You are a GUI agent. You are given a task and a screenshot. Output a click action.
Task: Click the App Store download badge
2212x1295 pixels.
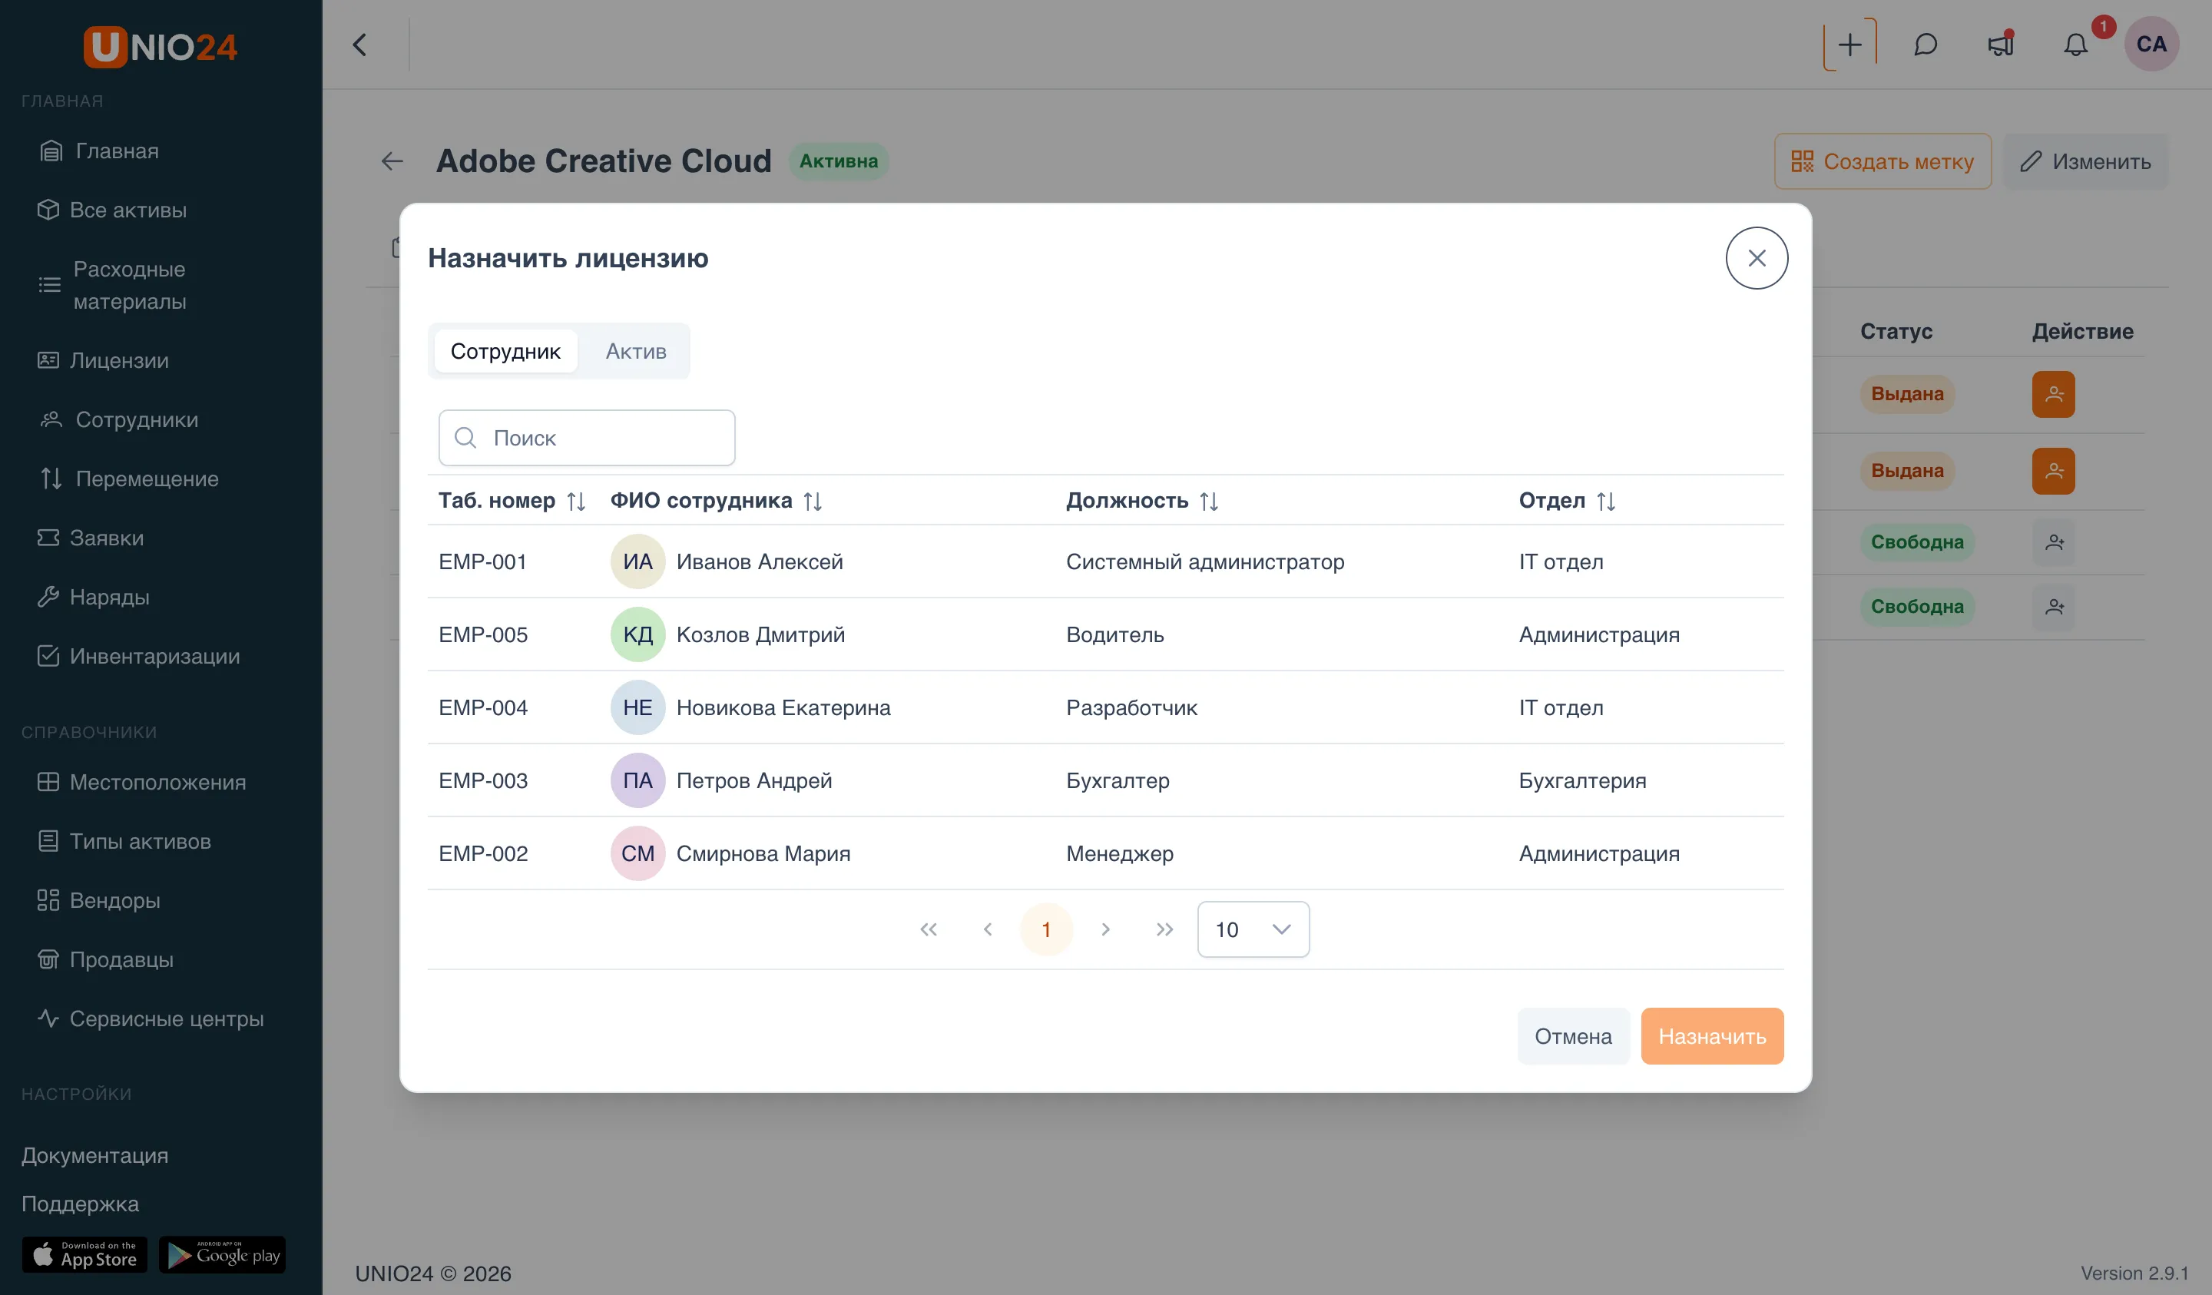pyautogui.click(x=84, y=1254)
